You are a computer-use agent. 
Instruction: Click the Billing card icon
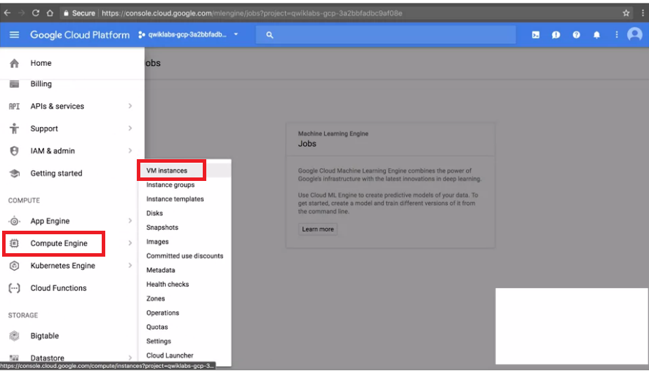pyautogui.click(x=14, y=84)
